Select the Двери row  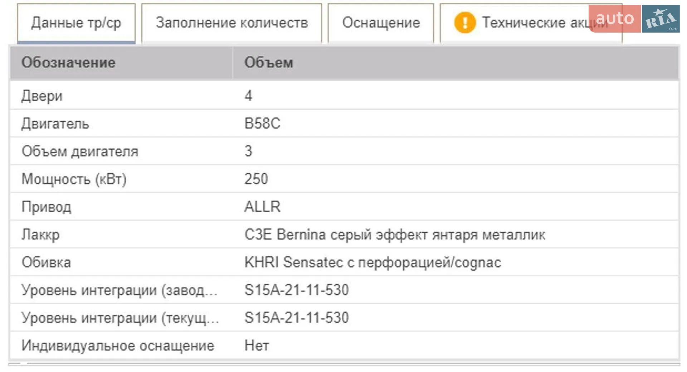344,96
